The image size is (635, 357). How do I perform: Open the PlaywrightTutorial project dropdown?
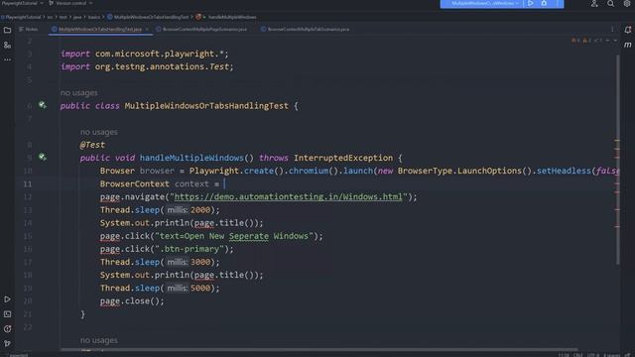(22, 3)
